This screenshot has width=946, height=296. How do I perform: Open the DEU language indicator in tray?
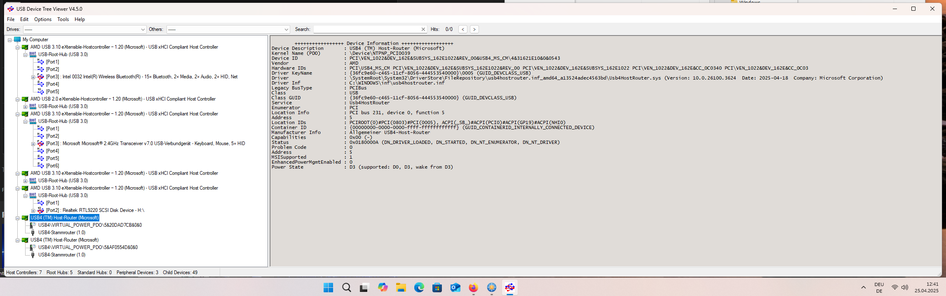click(879, 287)
